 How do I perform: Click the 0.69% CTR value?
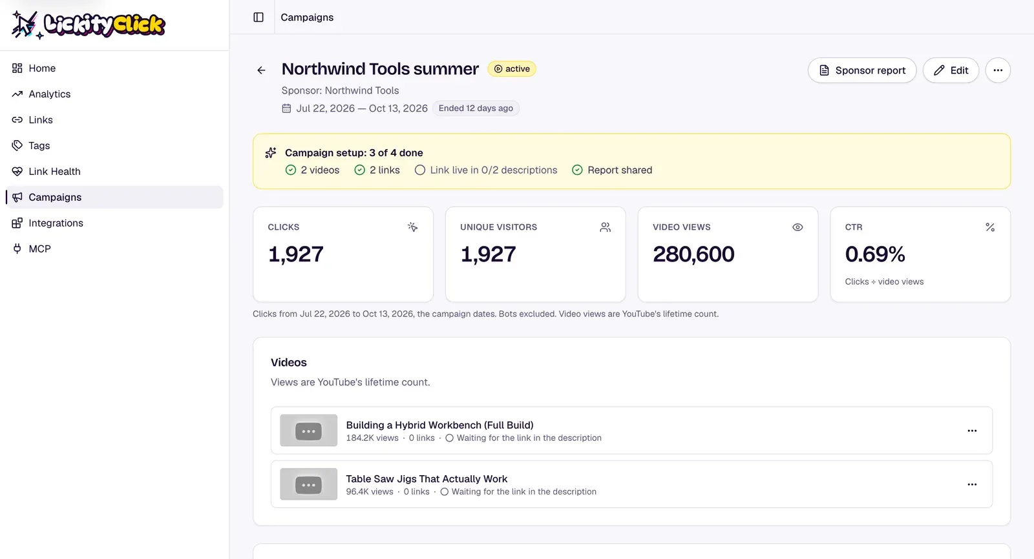pyautogui.click(x=875, y=254)
